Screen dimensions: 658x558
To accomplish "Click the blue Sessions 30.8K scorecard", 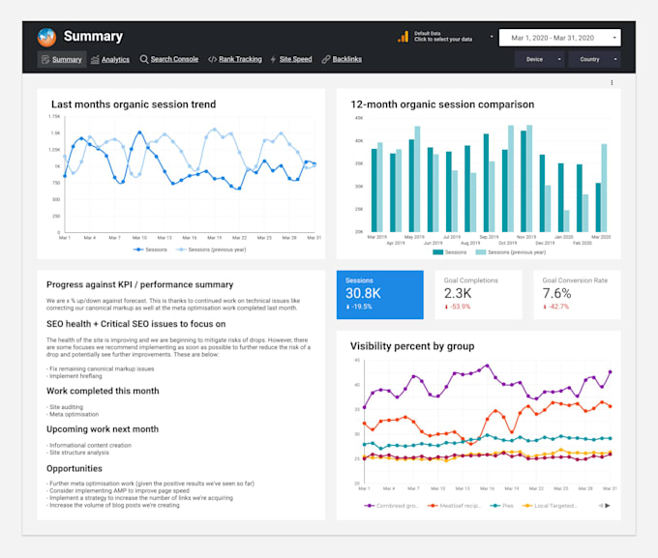I will [379, 295].
